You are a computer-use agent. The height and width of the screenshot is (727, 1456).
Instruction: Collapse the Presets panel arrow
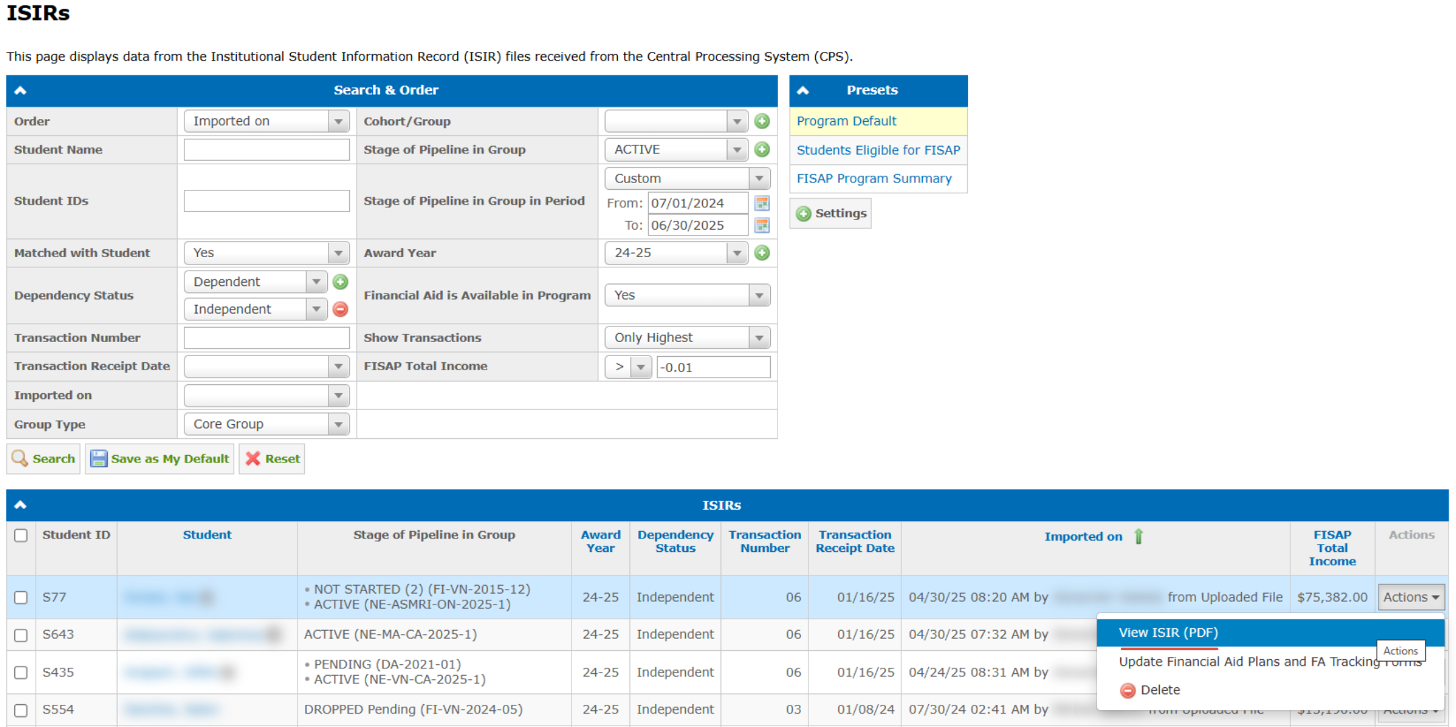click(x=803, y=90)
